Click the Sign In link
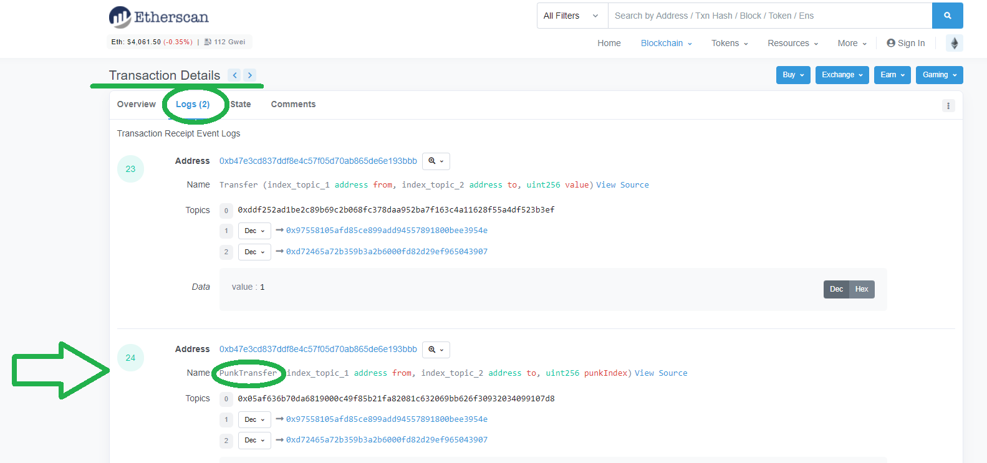Image resolution: width=987 pixels, height=463 pixels. point(906,43)
